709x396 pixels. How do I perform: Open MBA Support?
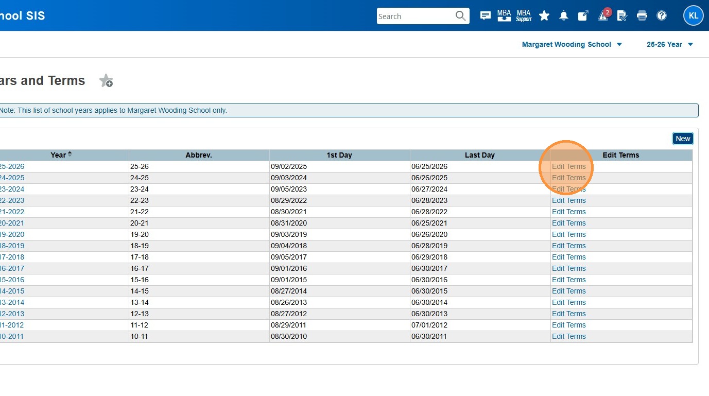coord(524,16)
